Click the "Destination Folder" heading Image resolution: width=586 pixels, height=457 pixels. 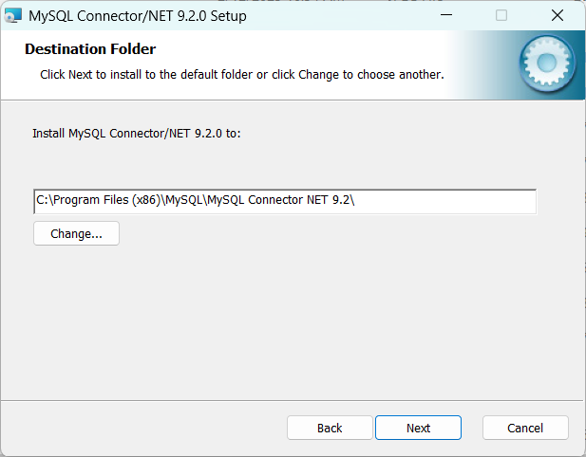(90, 49)
